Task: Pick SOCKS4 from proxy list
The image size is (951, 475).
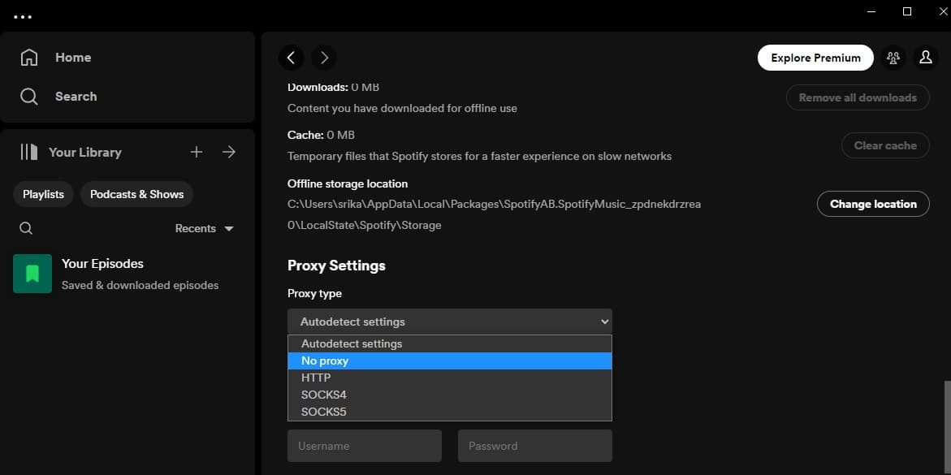Action: pos(450,395)
